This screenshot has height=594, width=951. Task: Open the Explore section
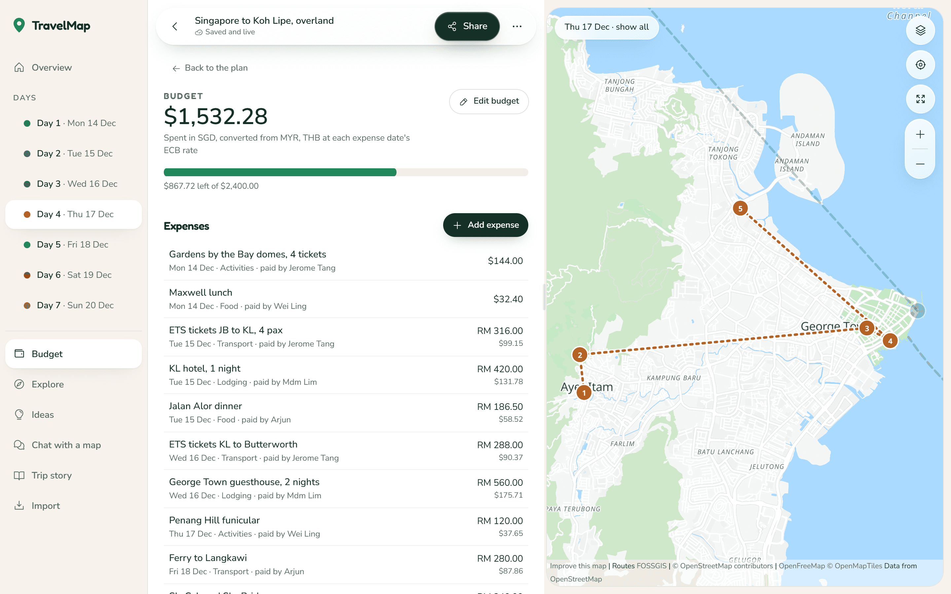[74, 384]
